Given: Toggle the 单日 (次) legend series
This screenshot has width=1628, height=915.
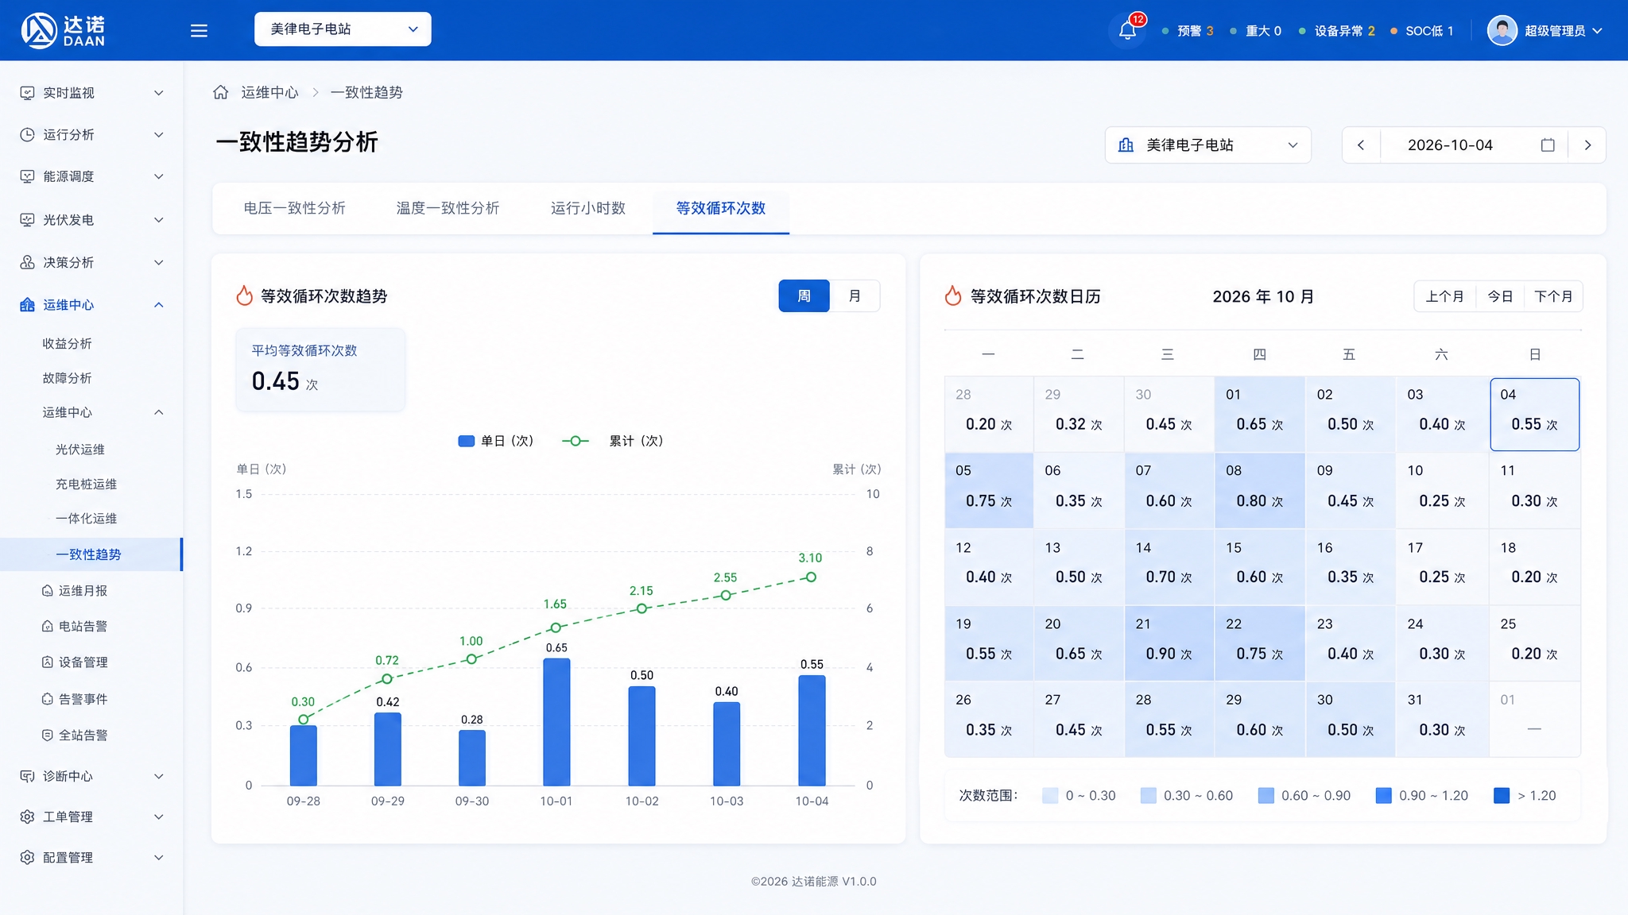Looking at the screenshot, I should 496,441.
